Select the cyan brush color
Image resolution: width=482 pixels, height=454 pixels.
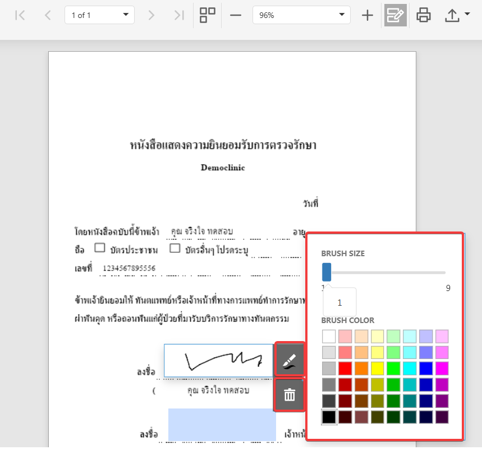[x=410, y=369]
